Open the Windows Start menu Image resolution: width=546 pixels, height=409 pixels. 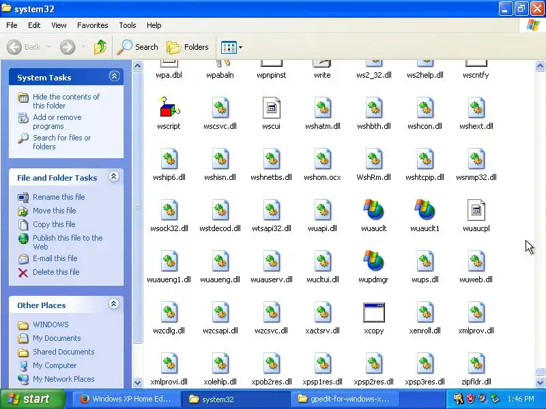pyautogui.click(x=32, y=399)
